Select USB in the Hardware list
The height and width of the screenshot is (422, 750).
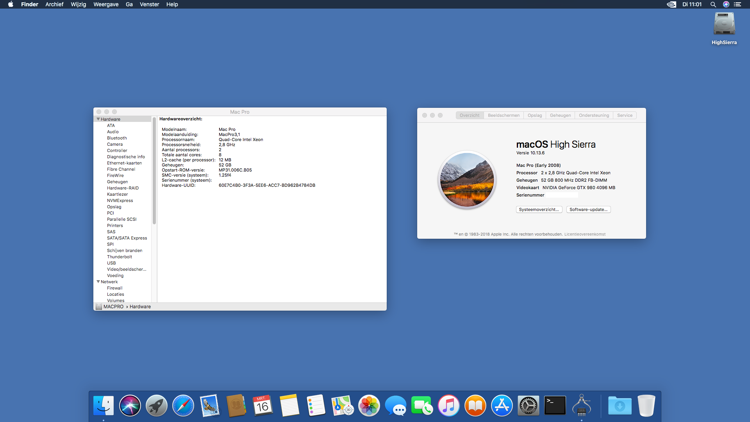click(111, 263)
